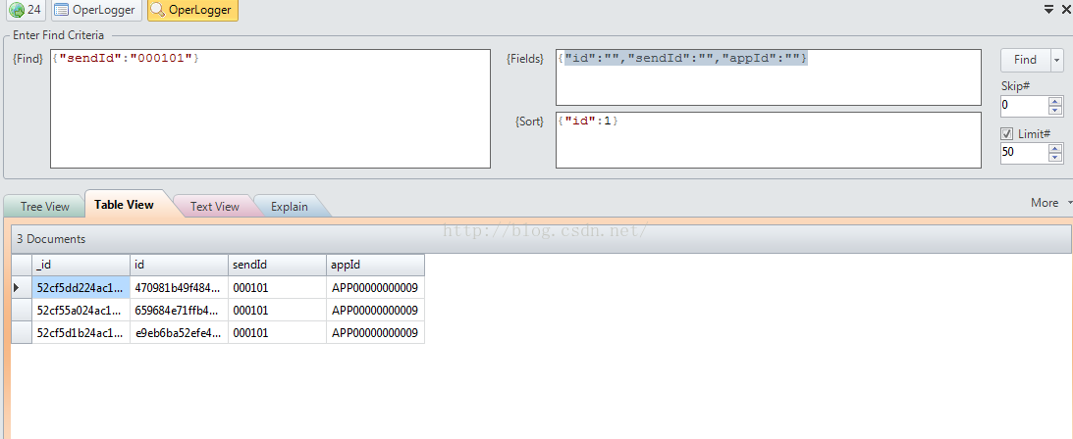Close the document panel with X
This screenshot has width=1073, height=439.
point(1065,10)
